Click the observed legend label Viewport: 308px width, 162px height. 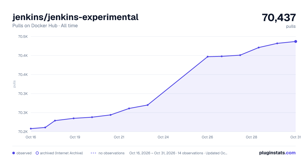[x=24, y=153]
